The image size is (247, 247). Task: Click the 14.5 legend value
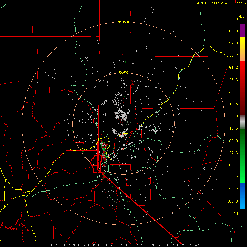click(234, 104)
